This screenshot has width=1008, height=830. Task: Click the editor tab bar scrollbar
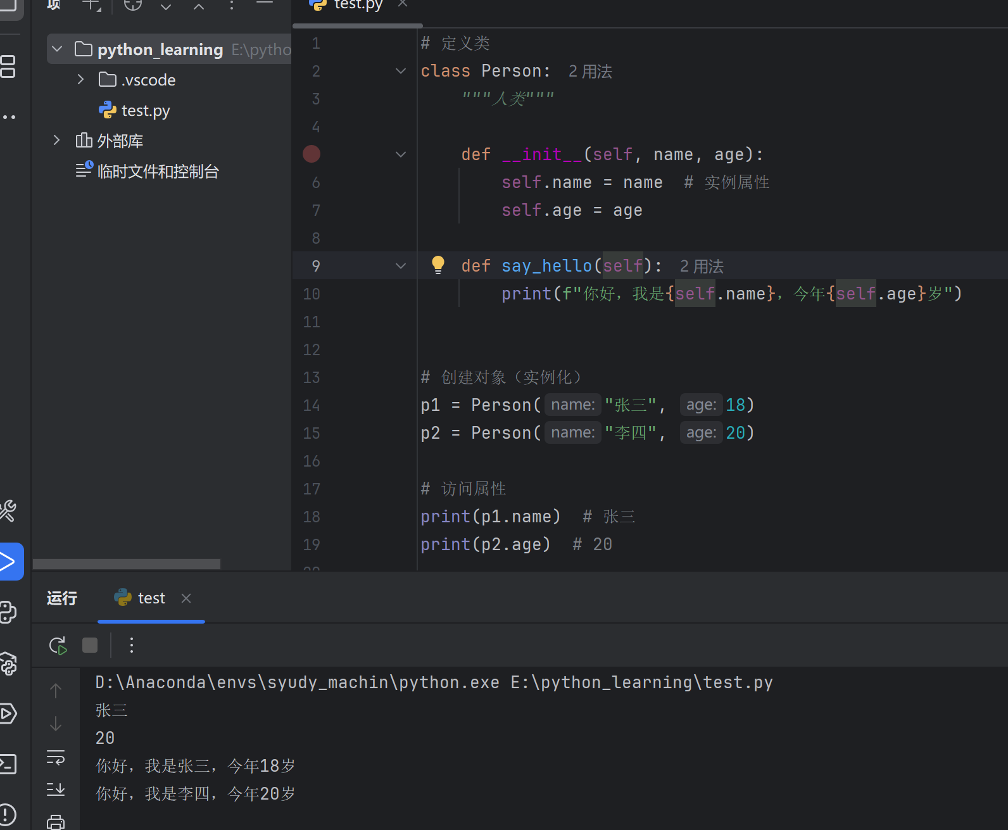point(358,25)
